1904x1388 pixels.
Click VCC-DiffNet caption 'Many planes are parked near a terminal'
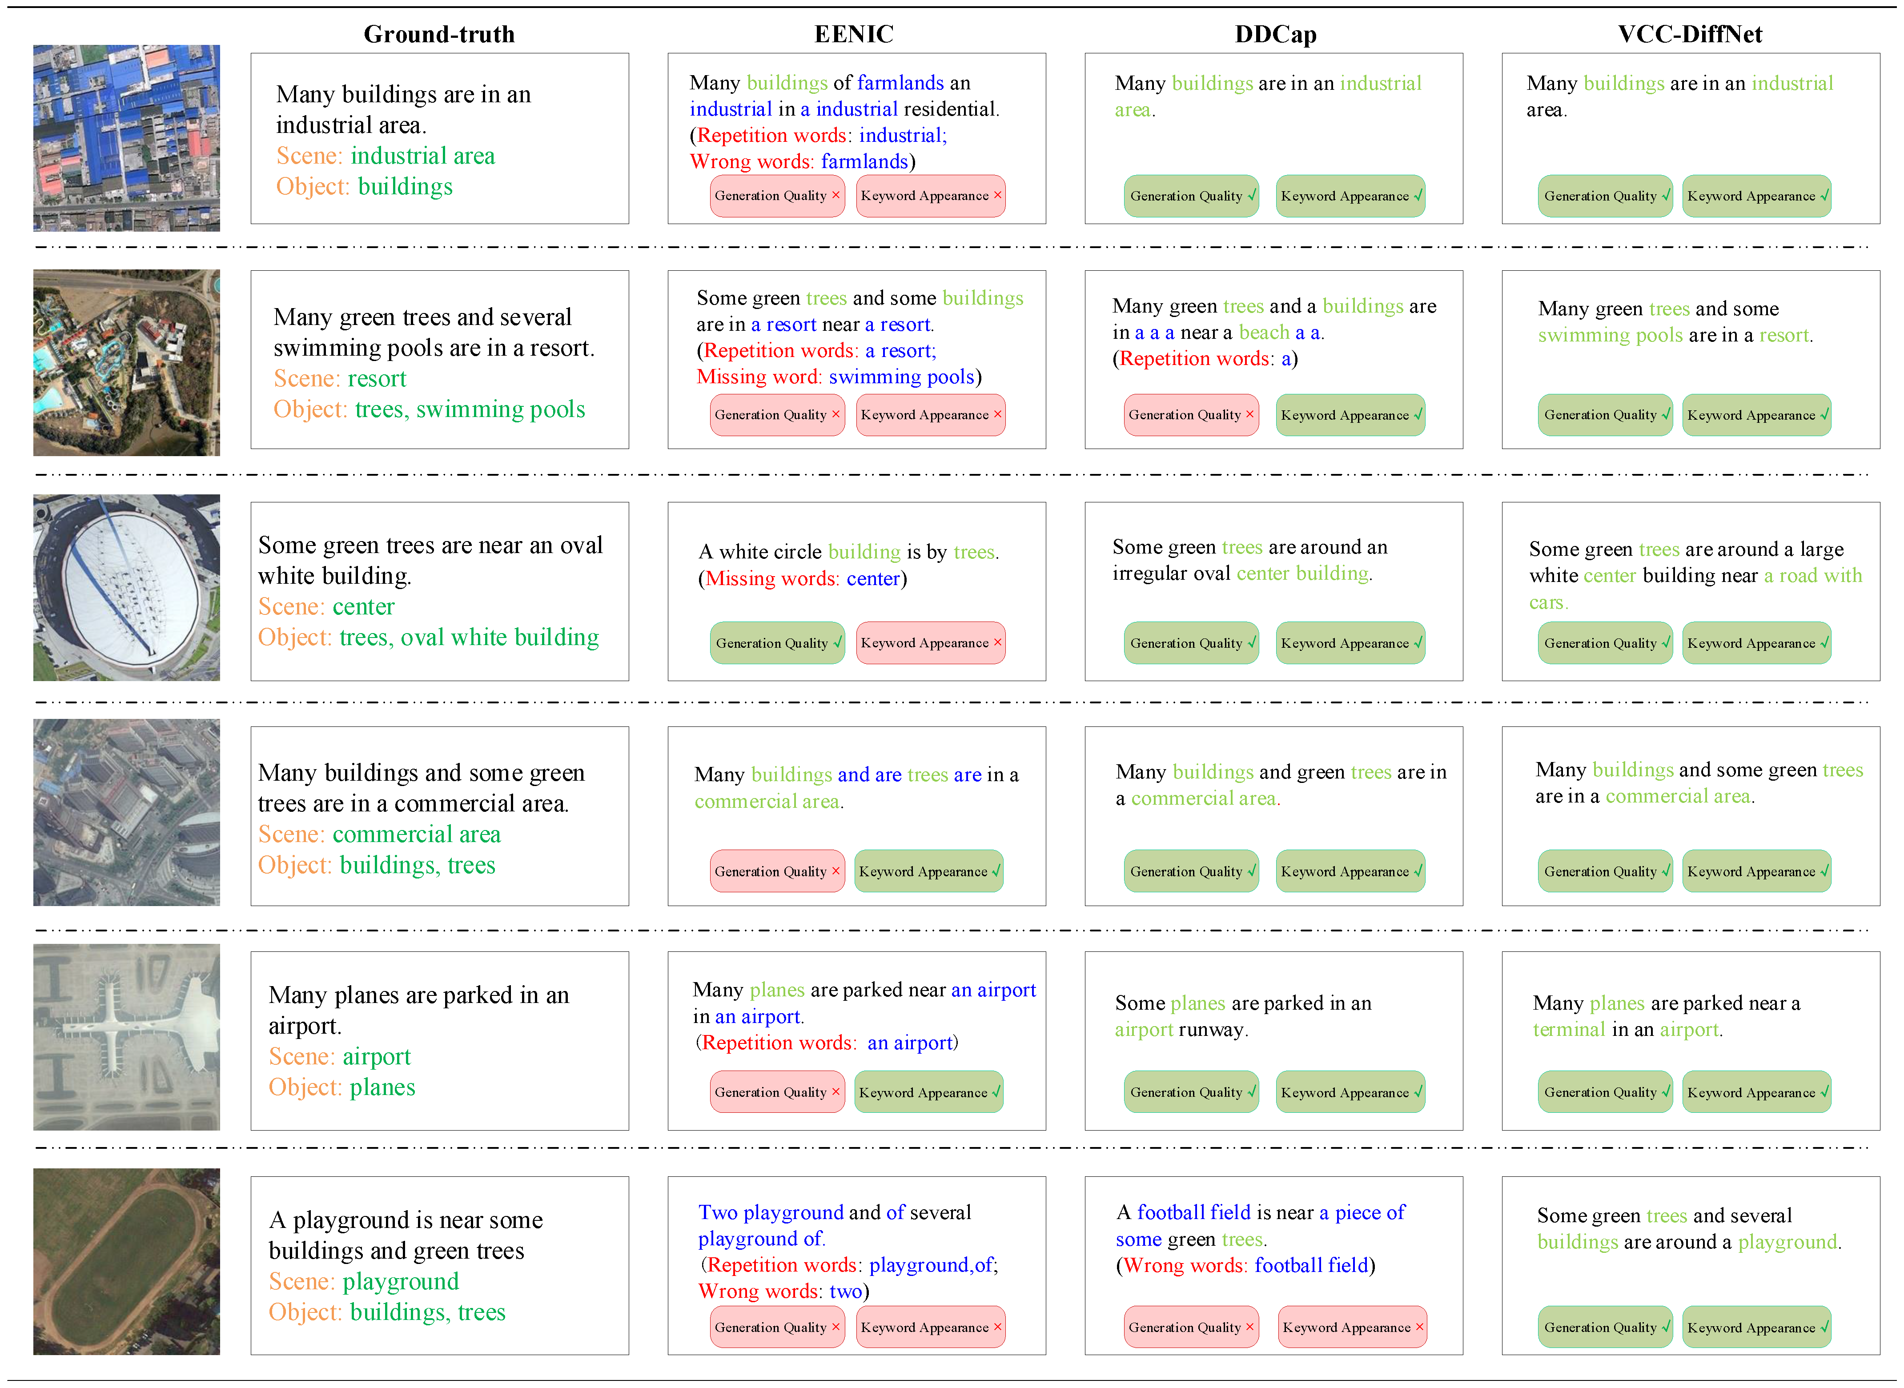pyautogui.click(x=1666, y=1017)
